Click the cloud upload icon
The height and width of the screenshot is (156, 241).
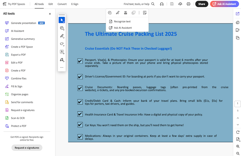tap(180, 4)
